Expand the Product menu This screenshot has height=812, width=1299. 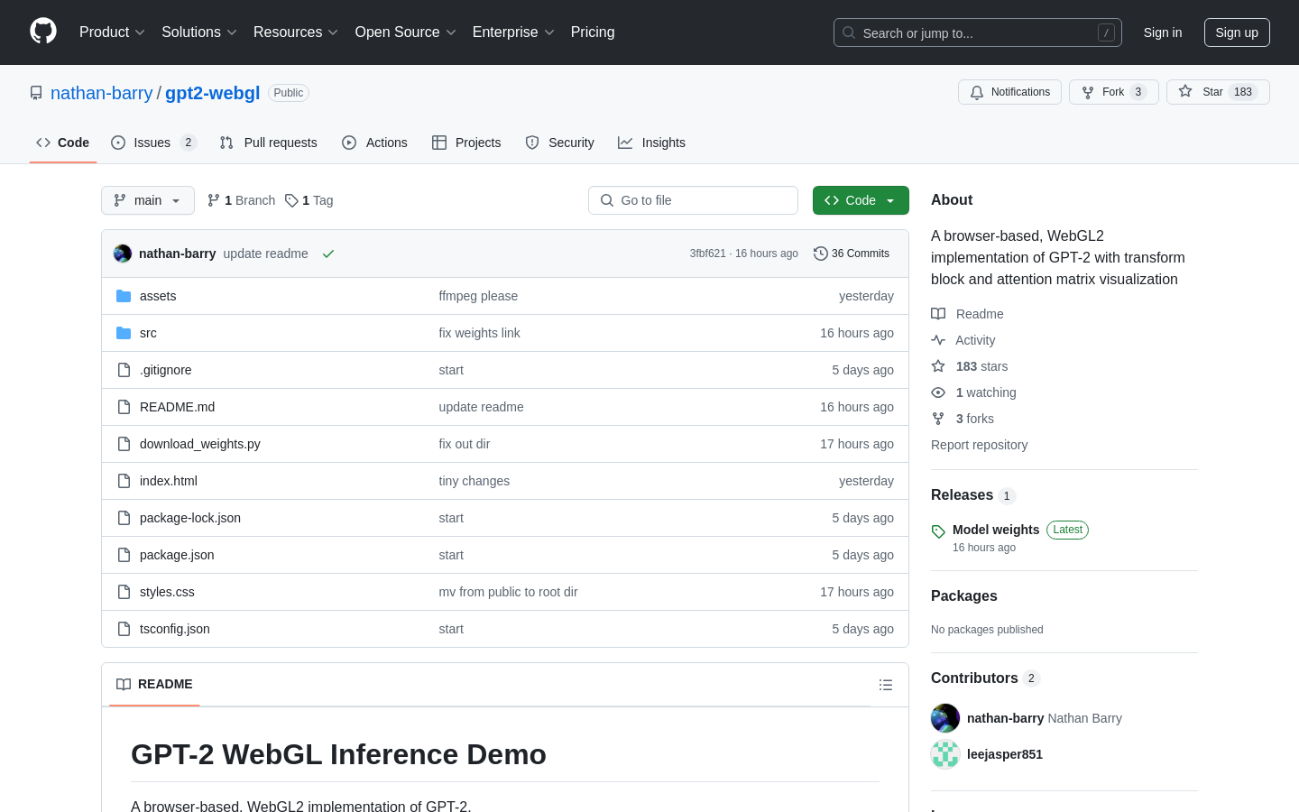click(x=112, y=32)
